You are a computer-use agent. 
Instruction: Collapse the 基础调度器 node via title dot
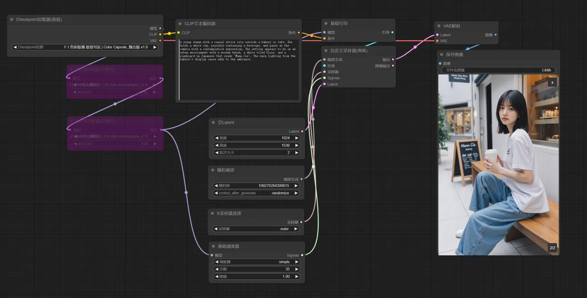tap(213, 246)
